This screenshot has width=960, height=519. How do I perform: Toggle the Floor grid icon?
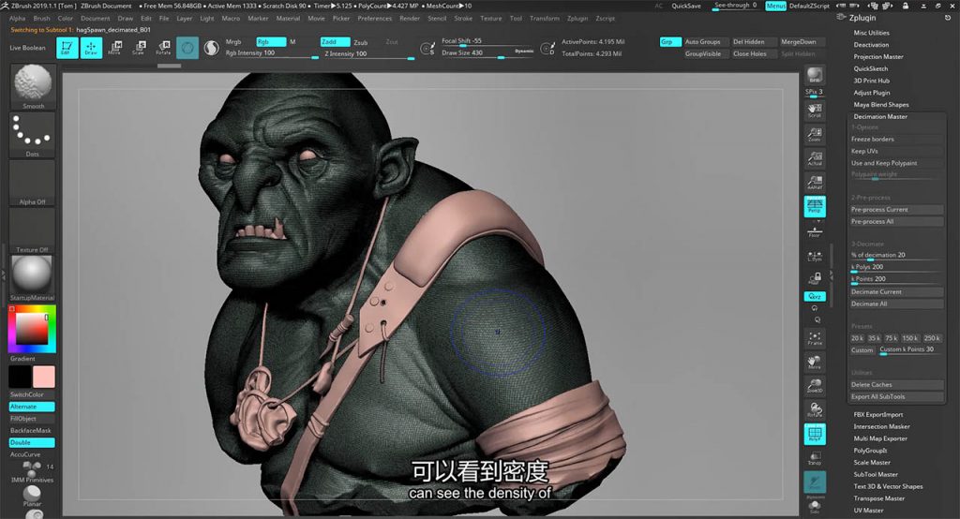(x=815, y=231)
